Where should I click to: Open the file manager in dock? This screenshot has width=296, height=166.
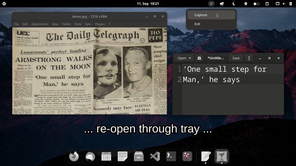139,156
